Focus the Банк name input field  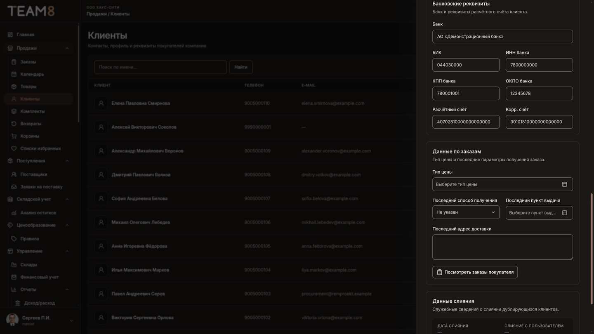pos(502,37)
